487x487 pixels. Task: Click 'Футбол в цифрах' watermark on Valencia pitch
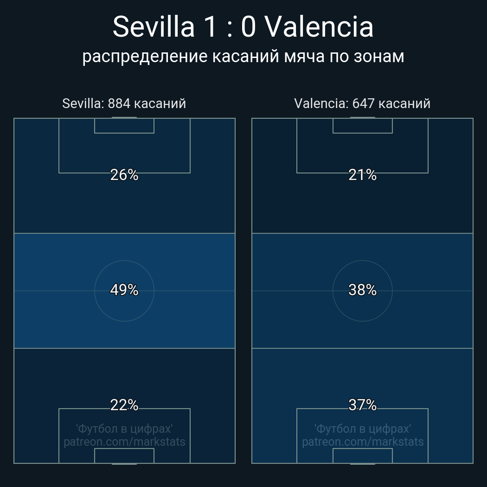[363, 429]
